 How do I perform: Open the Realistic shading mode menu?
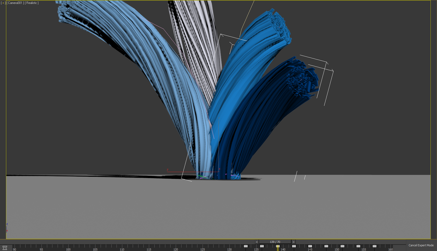pos(32,3)
